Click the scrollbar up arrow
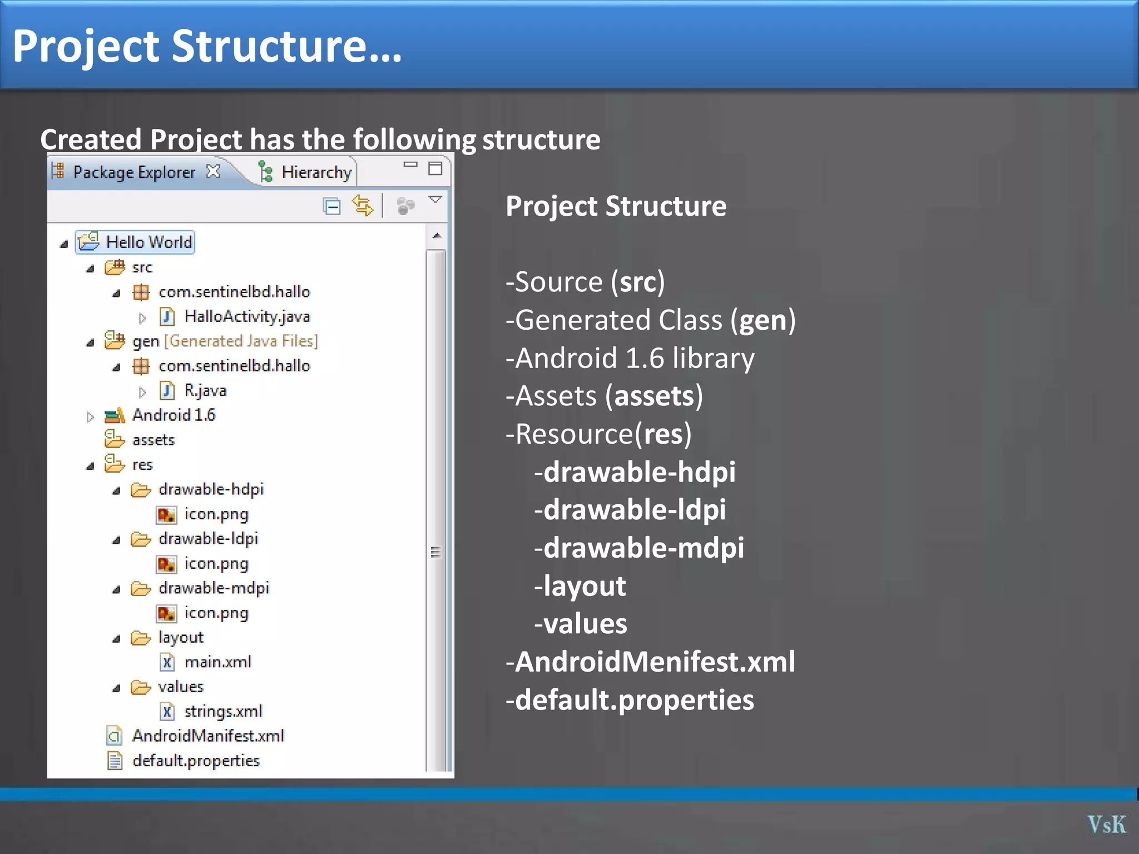Screen dimensions: 1139x854 437,236
